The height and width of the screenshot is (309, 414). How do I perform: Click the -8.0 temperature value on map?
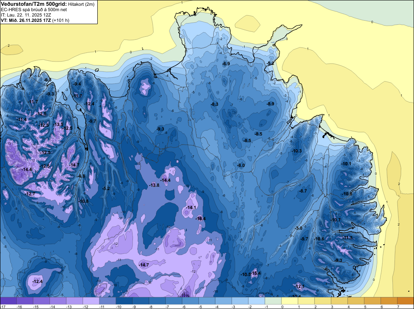click(241, 165)
